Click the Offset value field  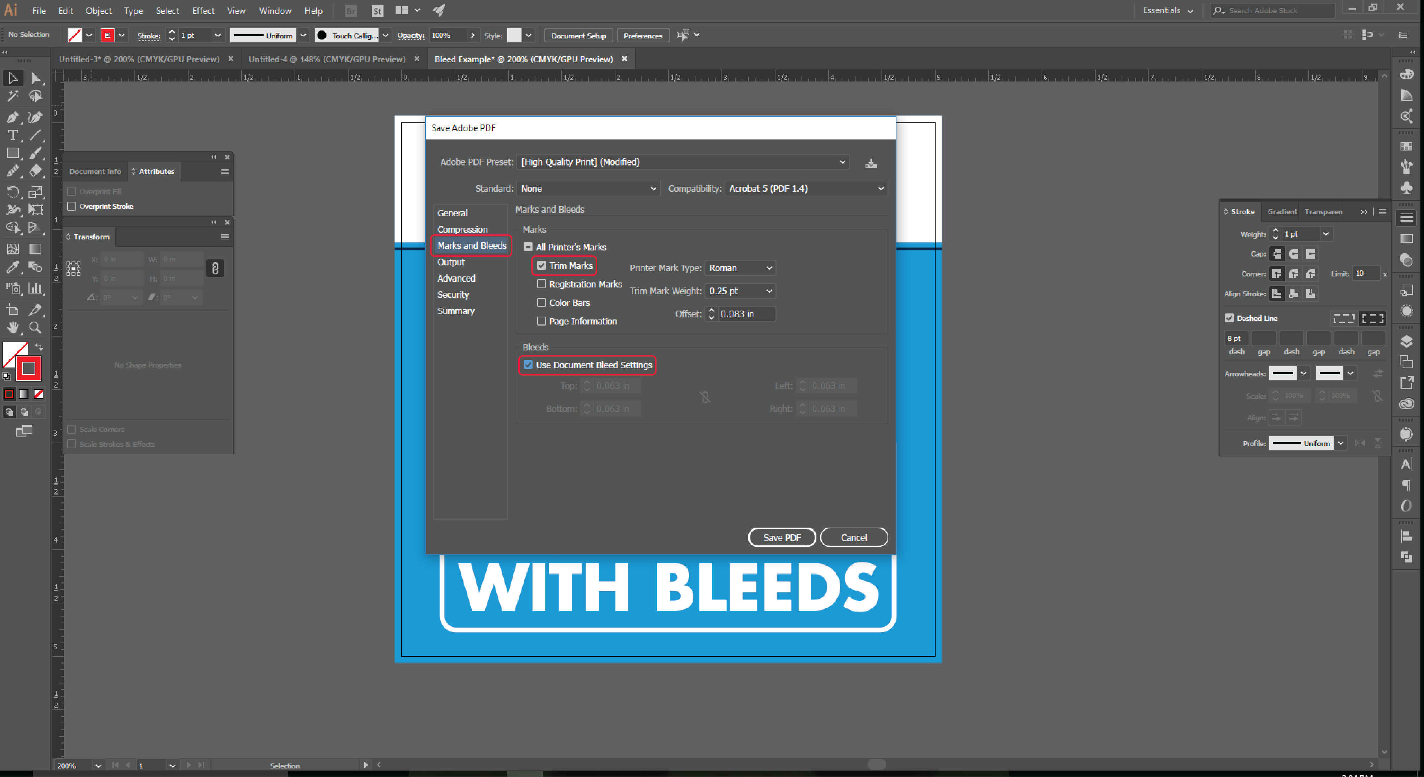click(x=746, y=314)
